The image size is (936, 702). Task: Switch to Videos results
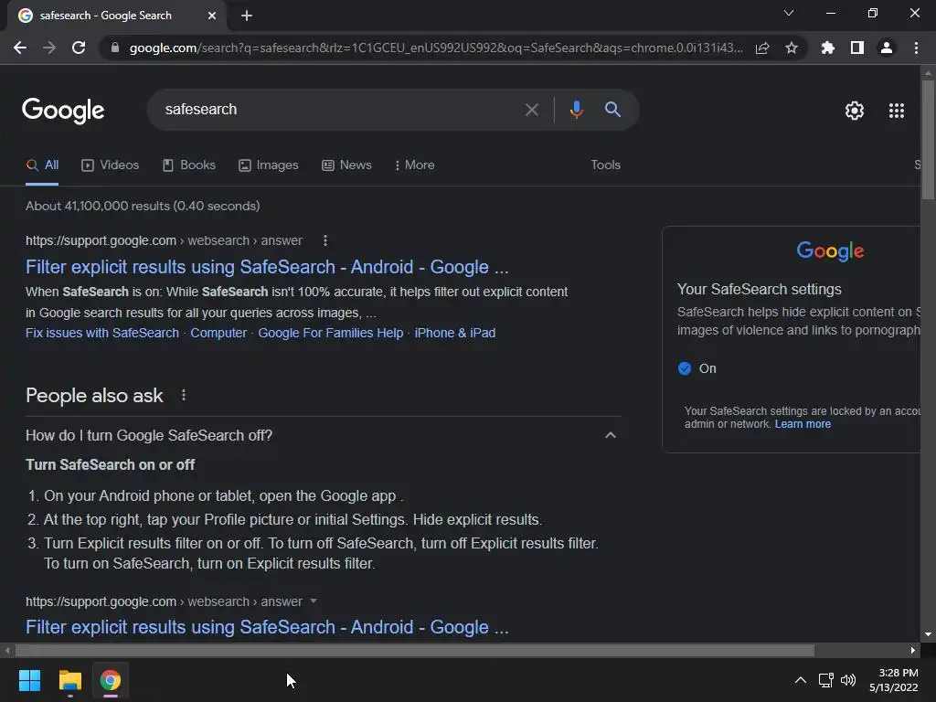click(111, 165)
